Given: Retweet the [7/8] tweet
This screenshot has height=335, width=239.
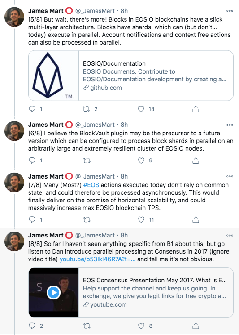Looking at the screenshot, I should (87, 219).
